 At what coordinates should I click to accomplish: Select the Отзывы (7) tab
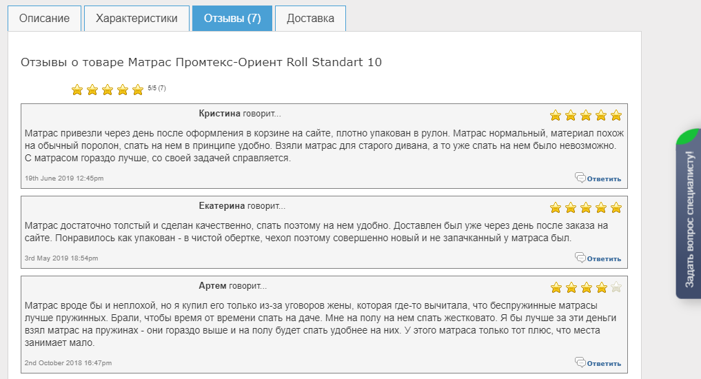[232, 19]
